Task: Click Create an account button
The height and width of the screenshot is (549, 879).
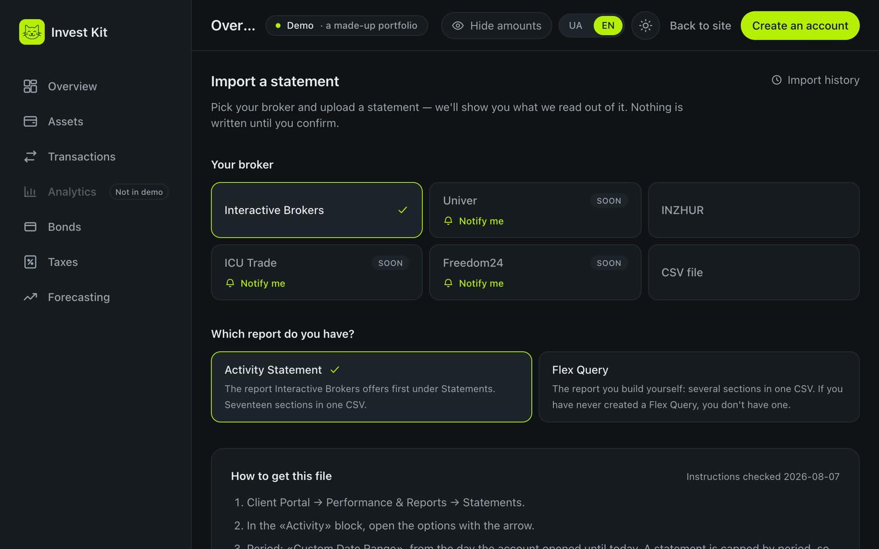Action: pyautogui.click(x=800, y=26)
